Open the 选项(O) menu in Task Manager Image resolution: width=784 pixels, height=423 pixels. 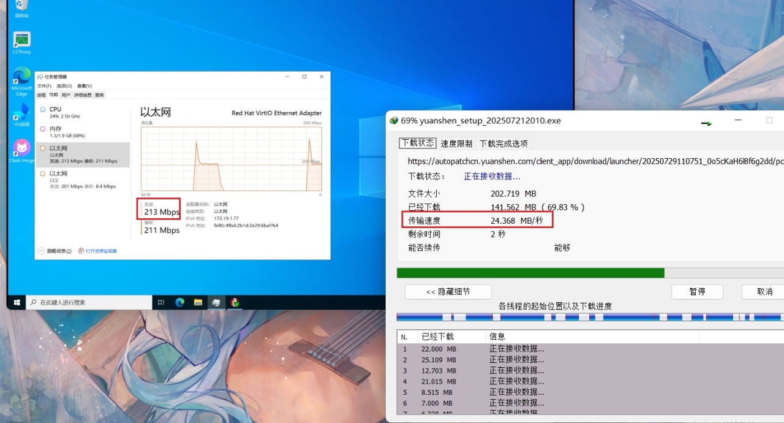pos(64,86)
